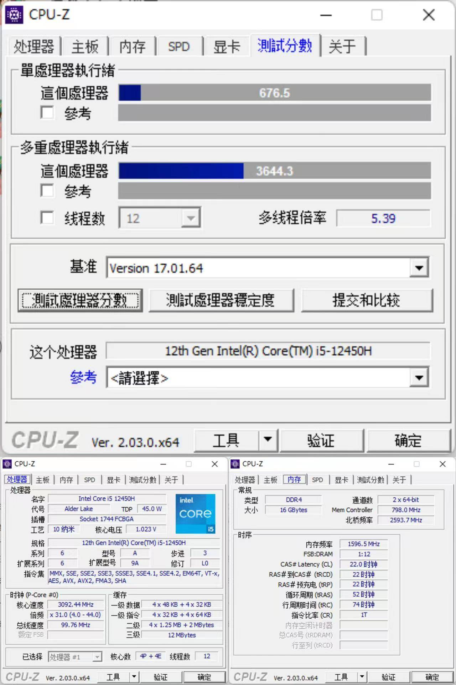
Task: Click the 12th Gen Intel processor name field
Action: point(268,351)
